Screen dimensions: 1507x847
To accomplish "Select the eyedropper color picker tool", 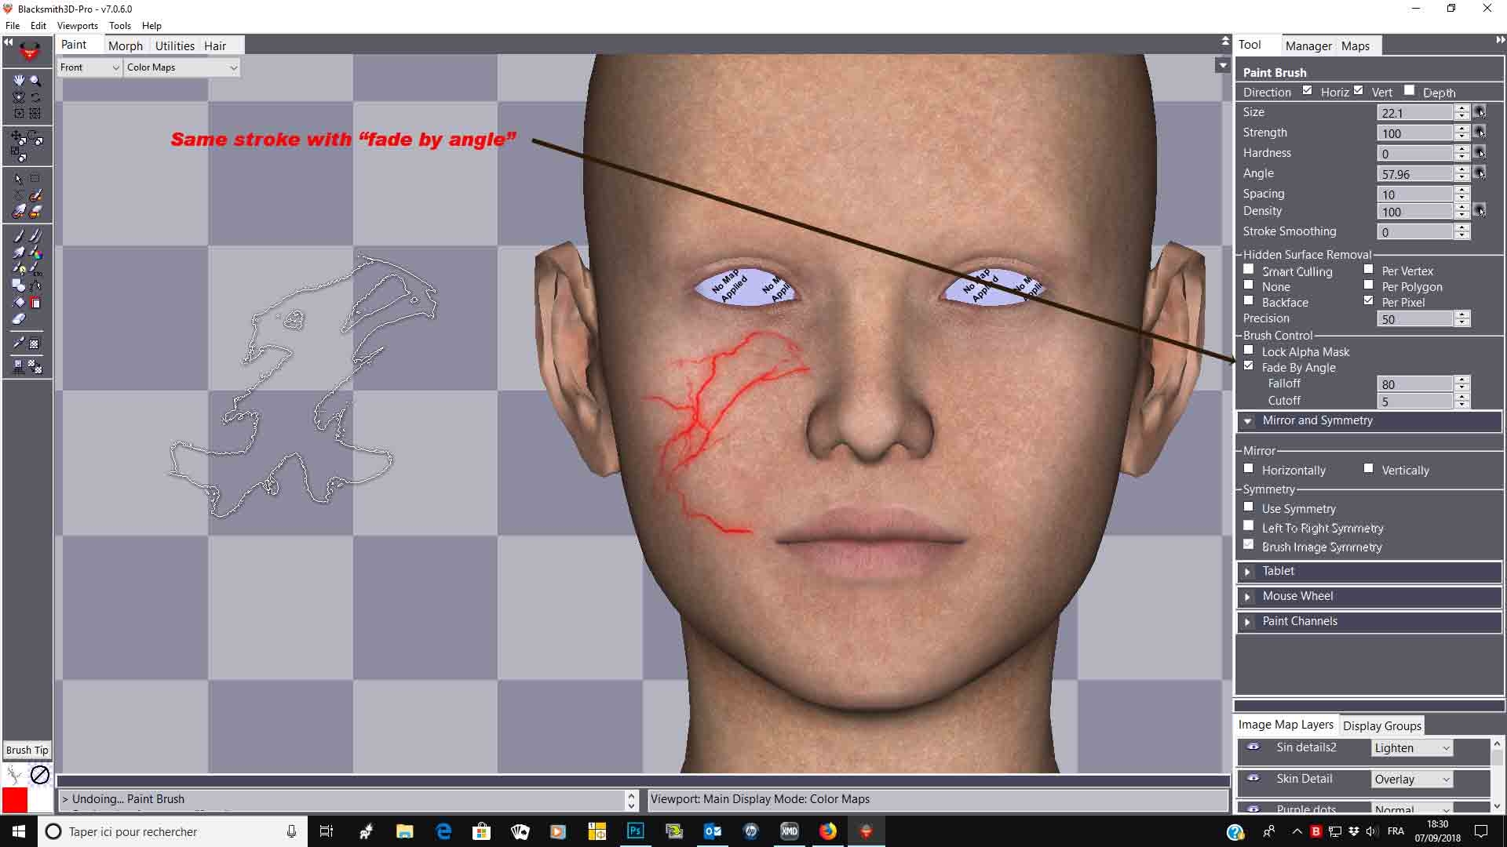I will coord(19,344).
